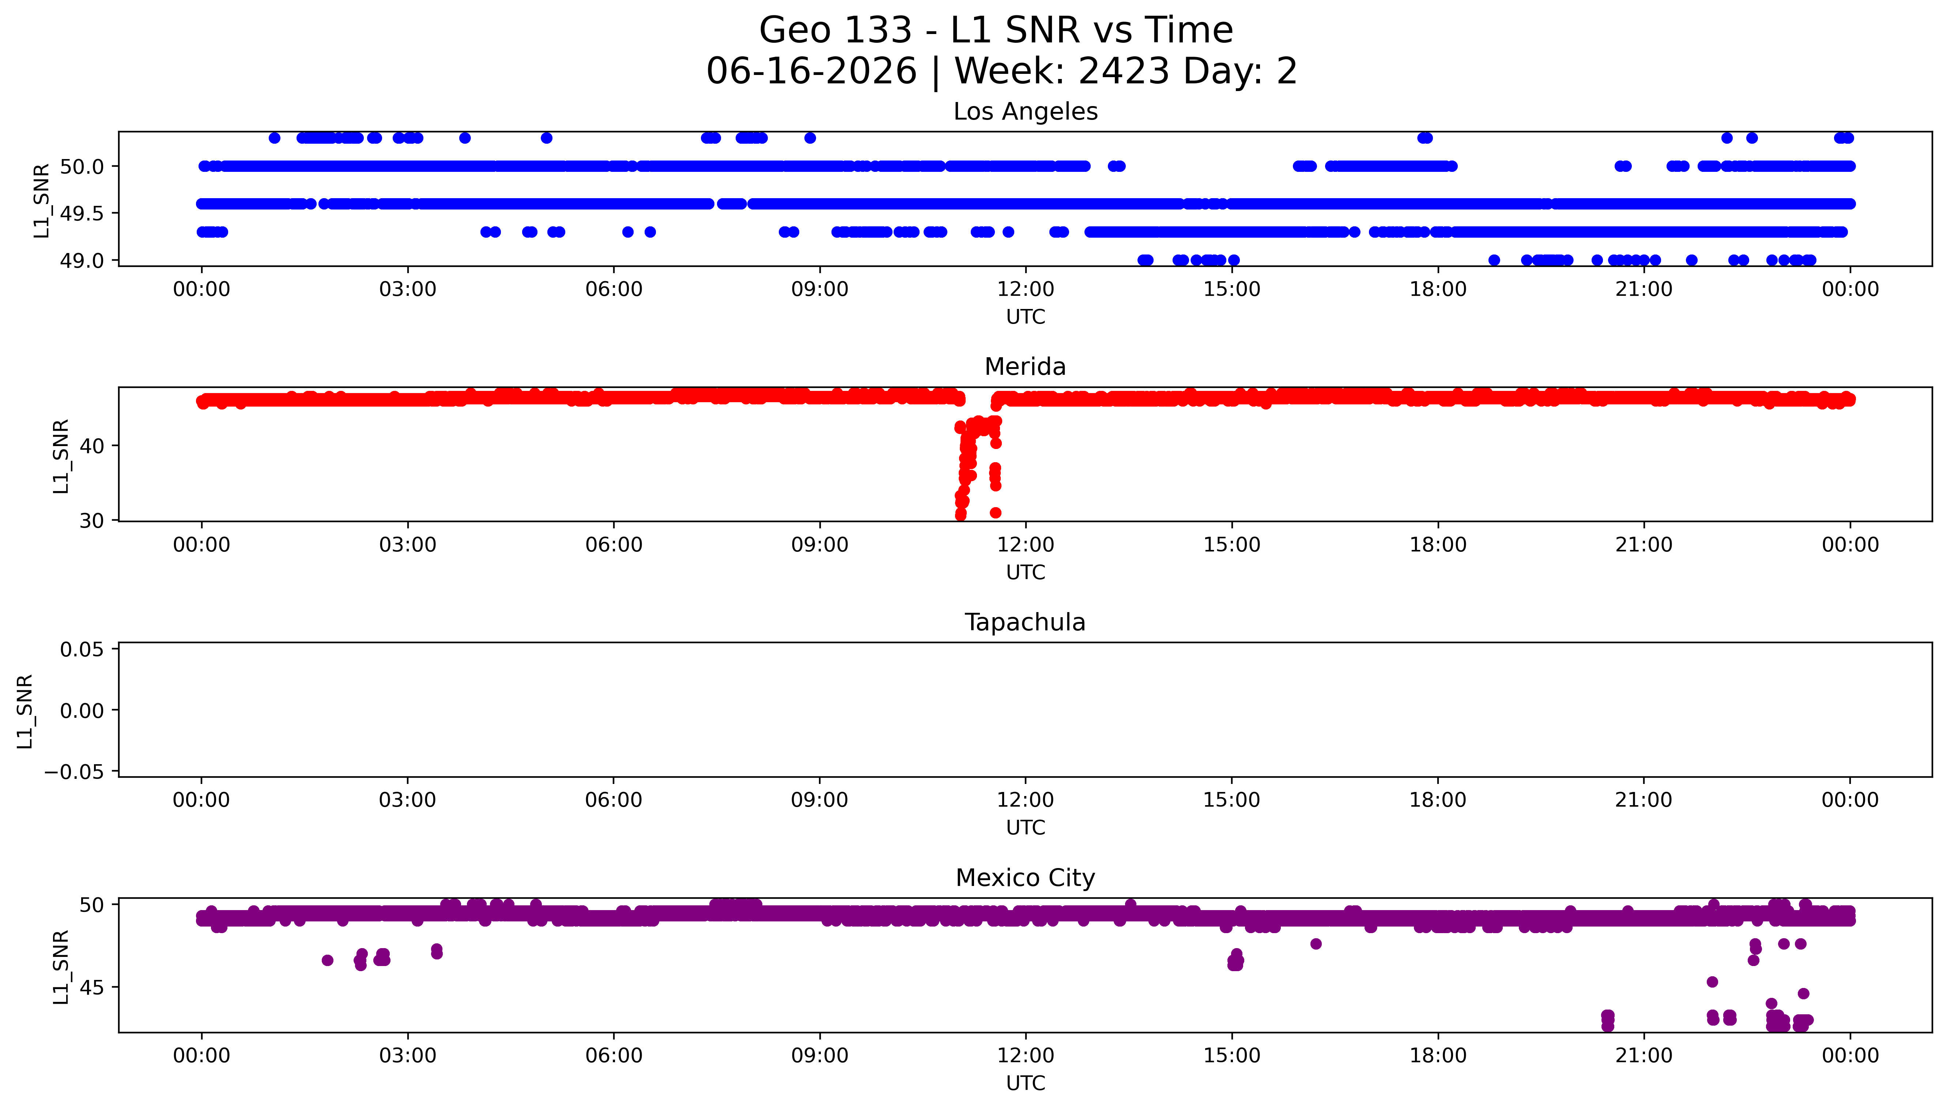This screenshot has height=1109, width=1947.
Task: Select the date line '06-16-2026 | Week: 2423 Day: 2'
Action: coord(1001,72)
